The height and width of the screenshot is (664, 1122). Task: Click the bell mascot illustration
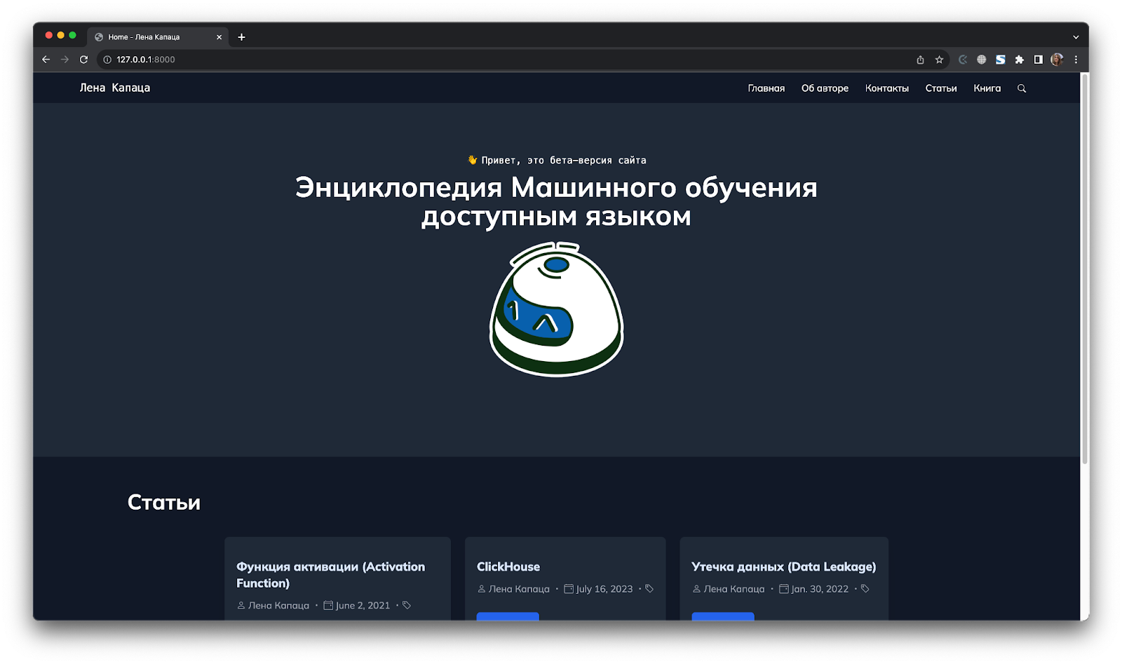(556, 309)
